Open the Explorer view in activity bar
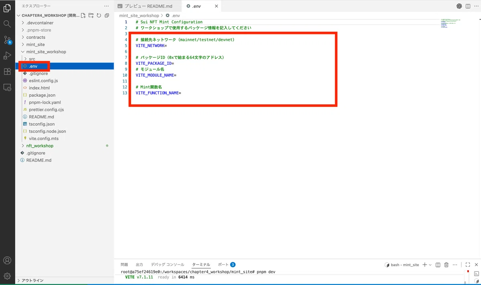The width and height of the screenshot is (481, 285). [7, 8]
